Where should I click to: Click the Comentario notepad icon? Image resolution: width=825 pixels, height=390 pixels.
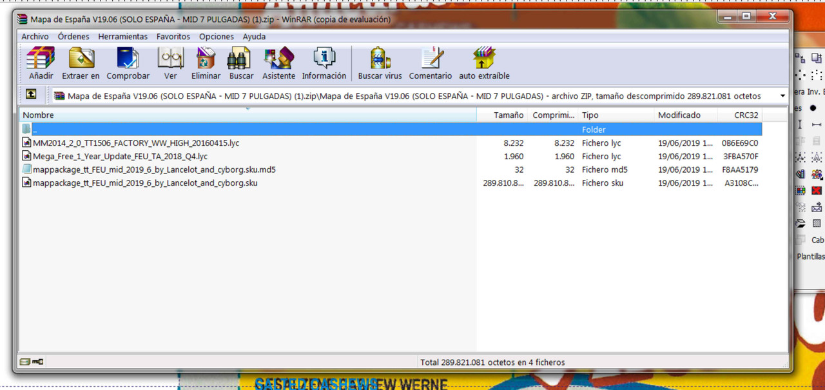click(x=432, y=58)
